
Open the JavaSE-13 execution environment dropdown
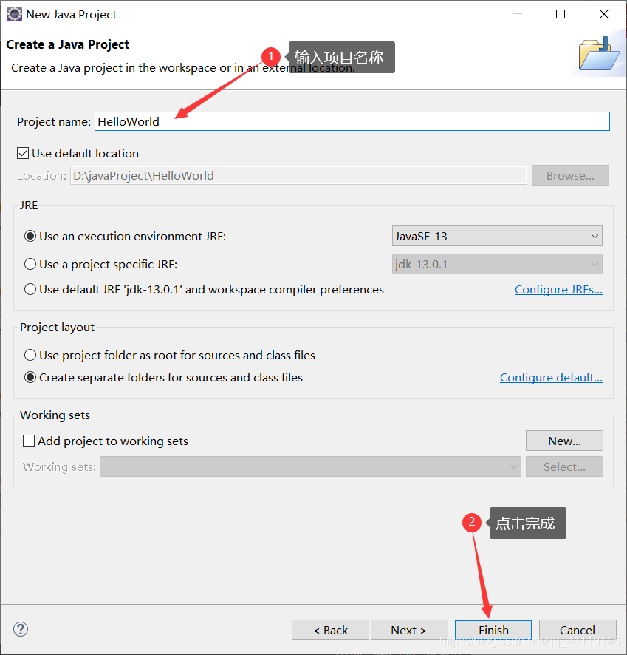pos(497,236)
